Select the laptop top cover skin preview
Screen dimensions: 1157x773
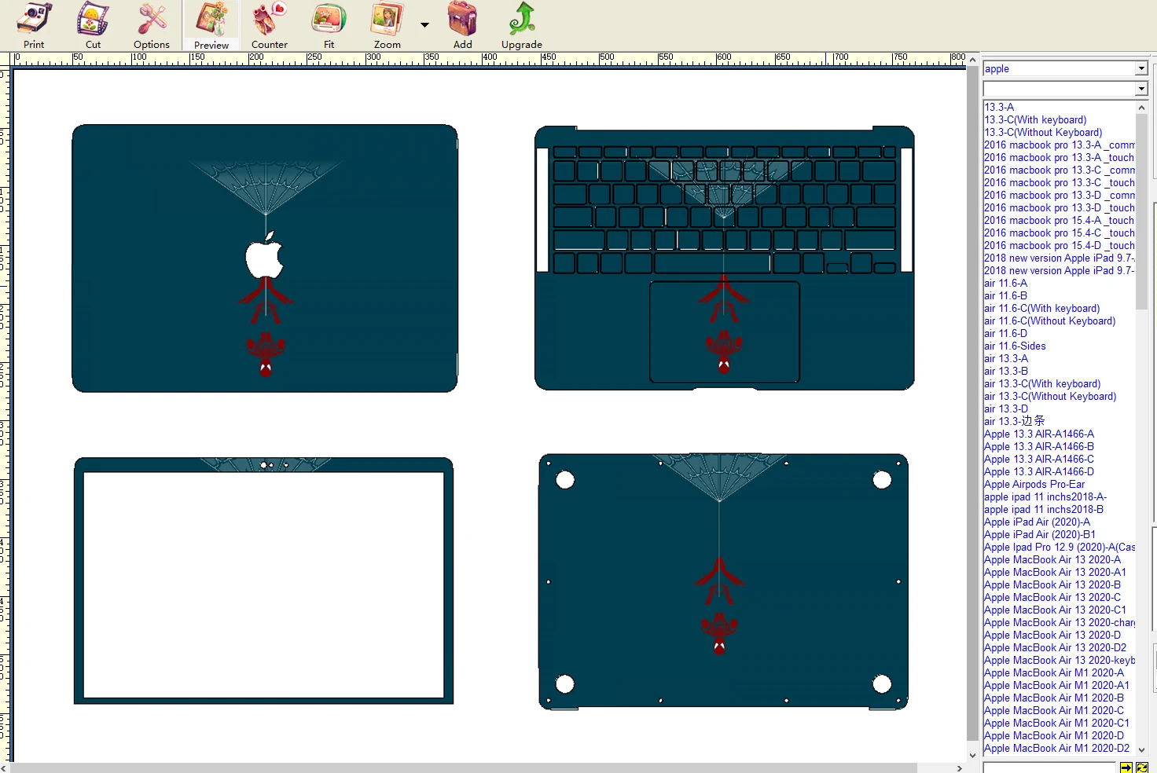265,258
